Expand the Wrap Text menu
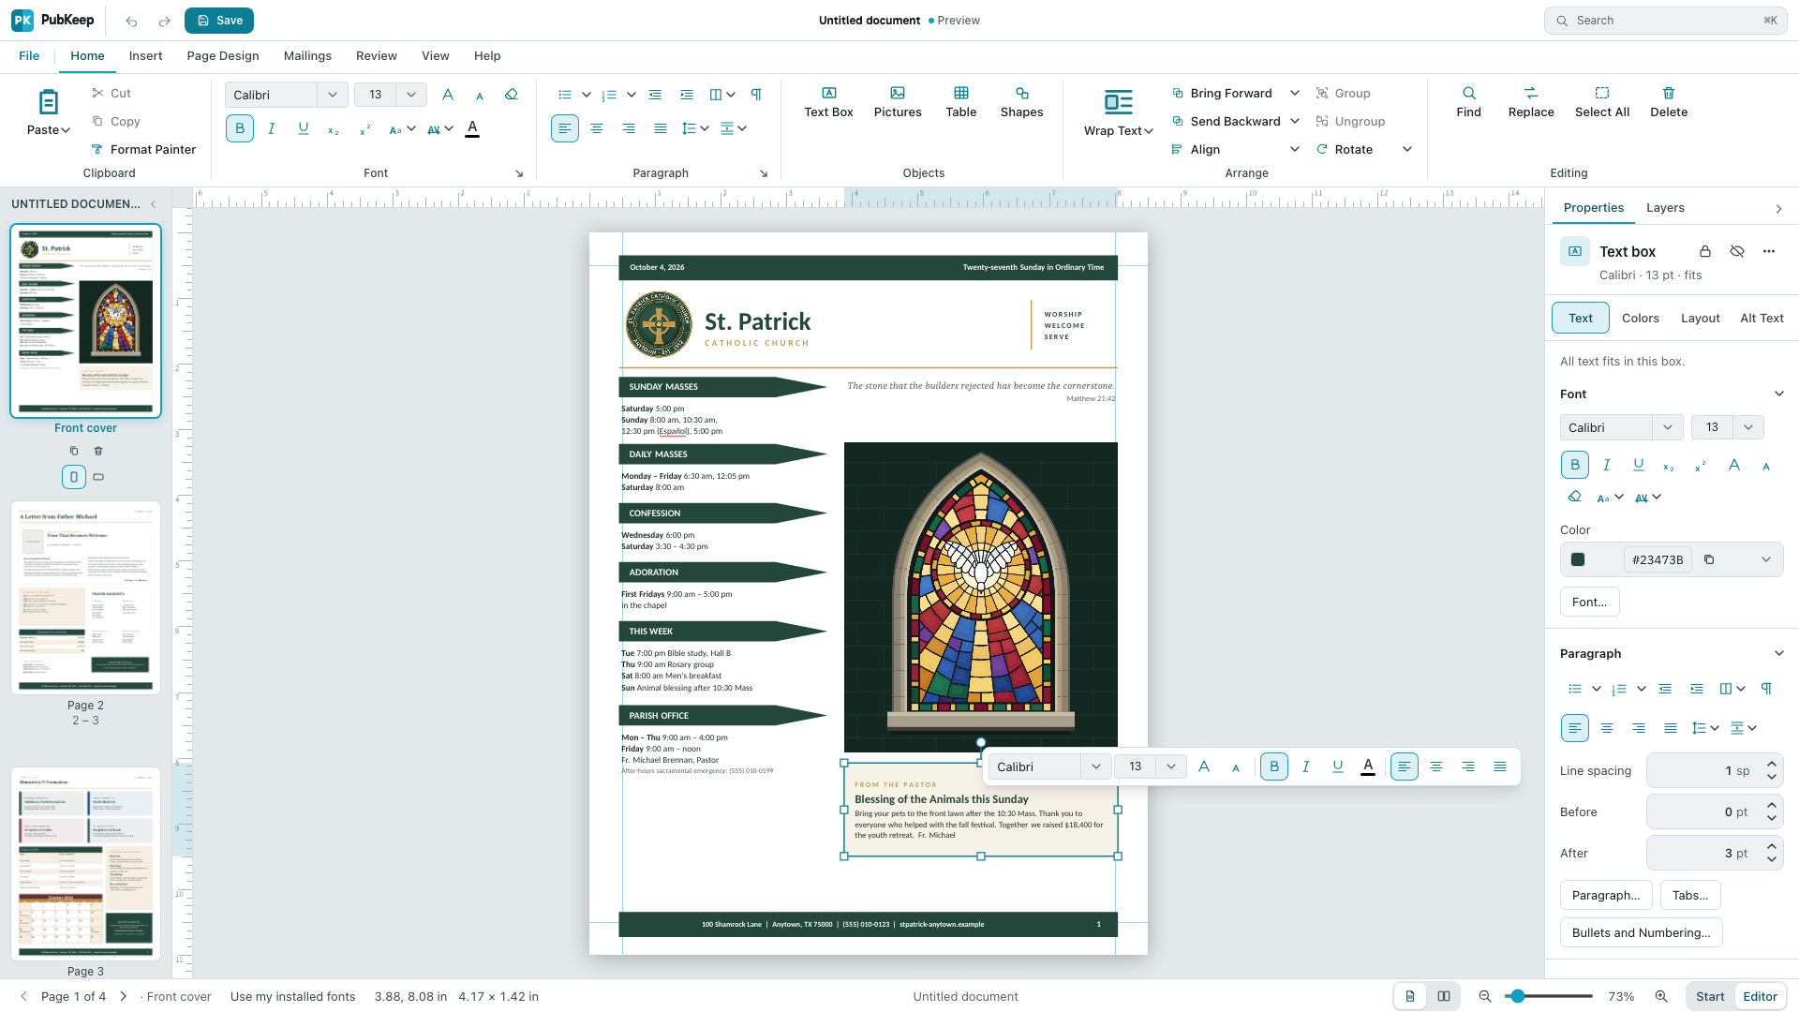 (1119, 113)
